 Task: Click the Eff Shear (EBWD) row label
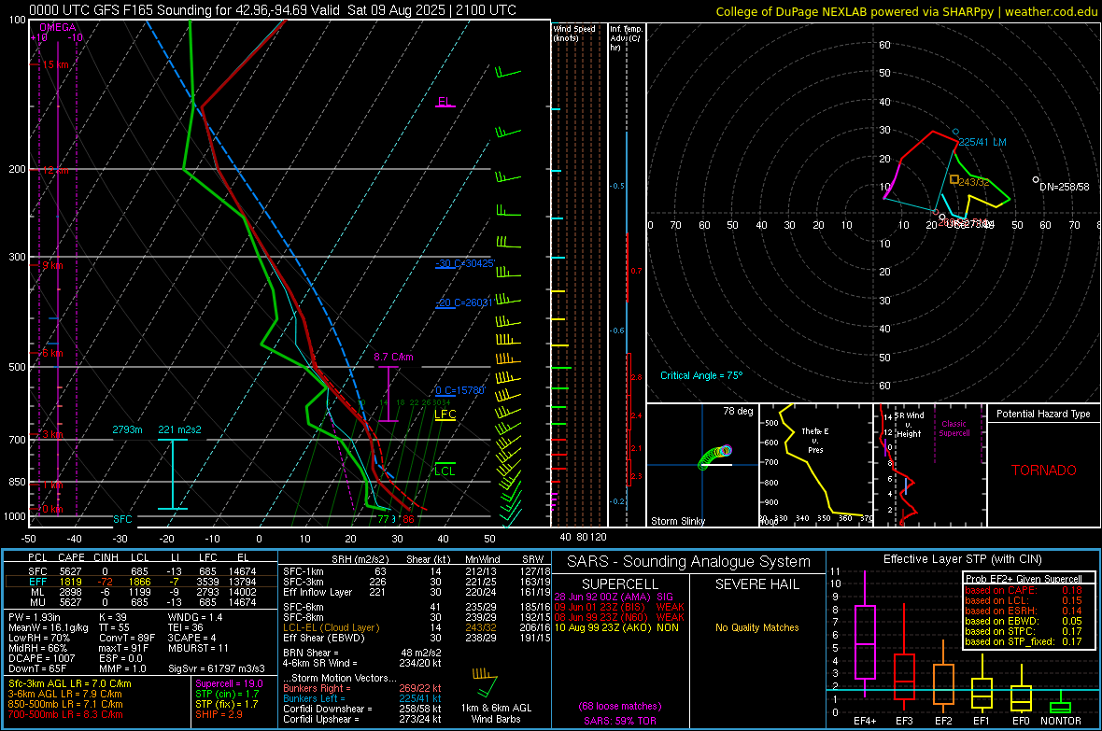[324, 638]
